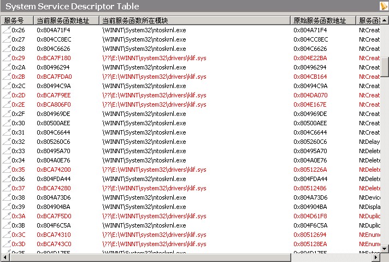Screen dimensions: 389x262
Task: Click the row icon for service 0x3C
Action: pos(7,235)
